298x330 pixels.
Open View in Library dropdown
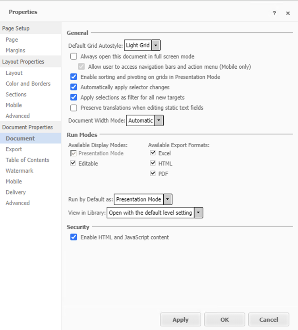pyautogui.click(x=199, y=213)
